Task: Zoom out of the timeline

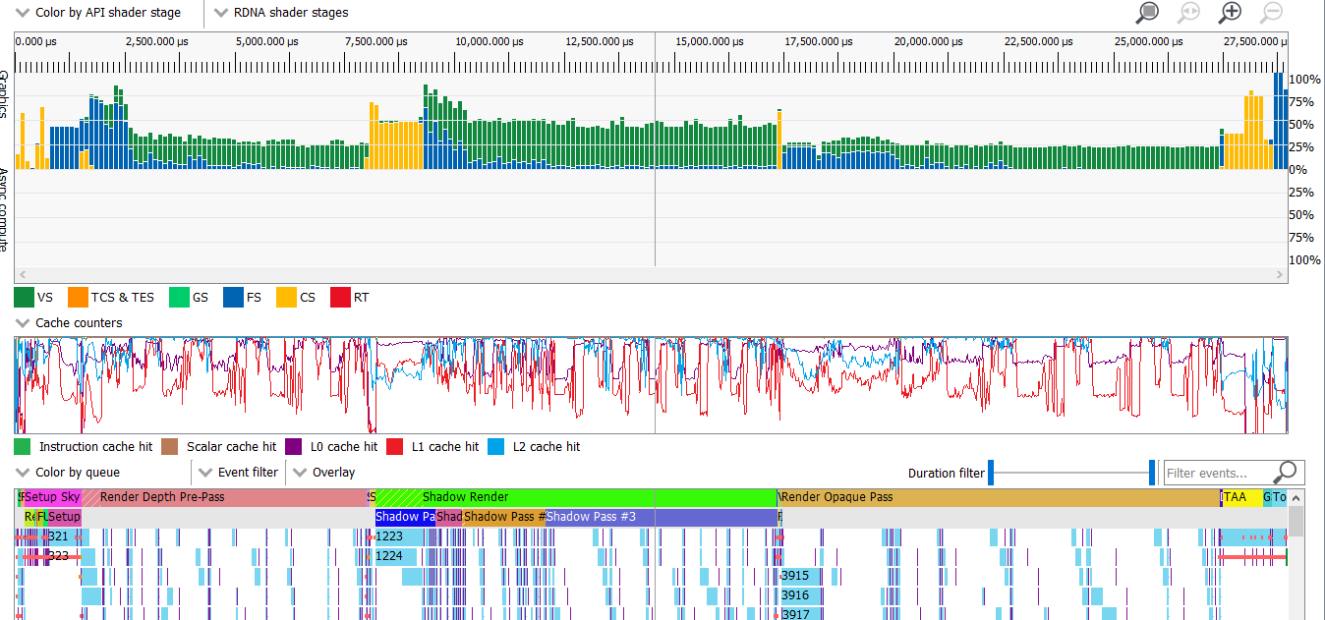Action: click(x=1271, y=13)
